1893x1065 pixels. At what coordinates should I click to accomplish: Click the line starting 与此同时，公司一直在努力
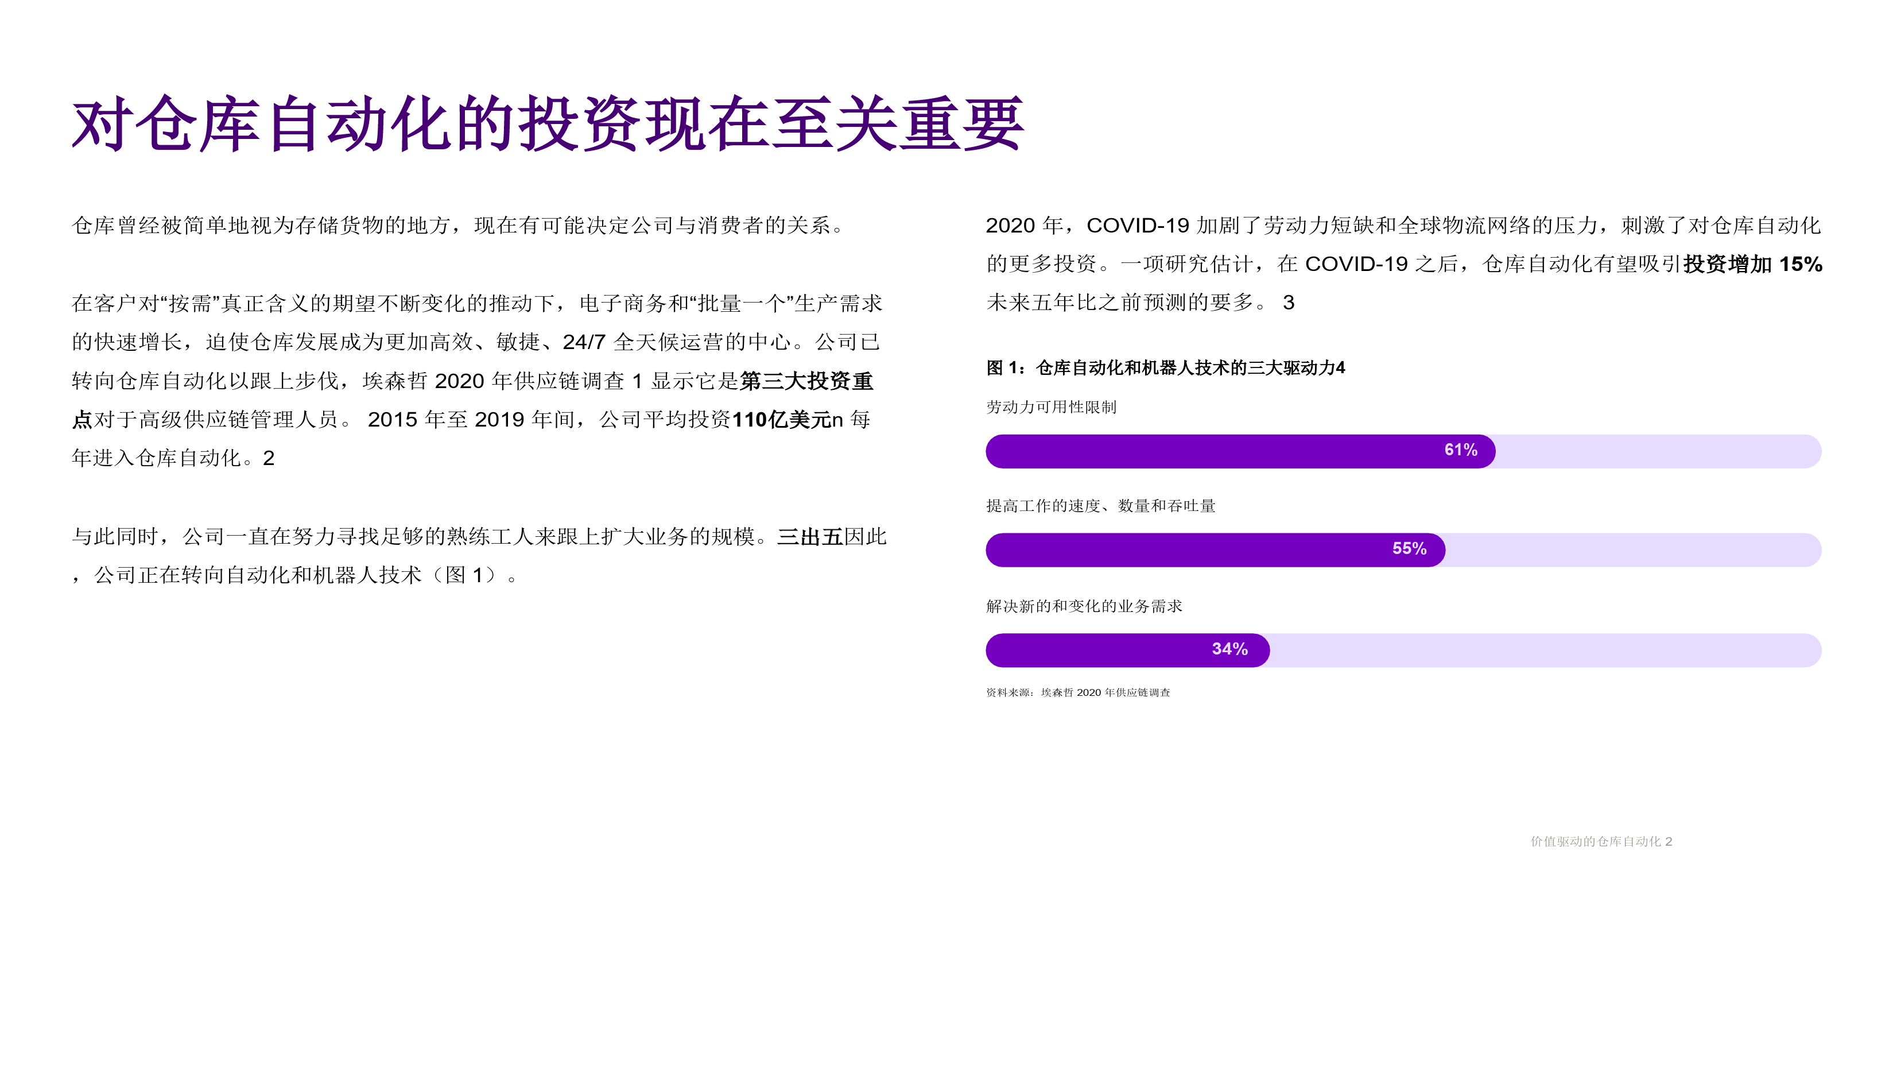coord(479,537)
